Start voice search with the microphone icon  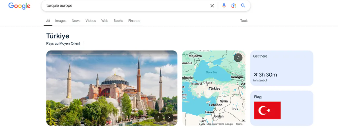coord(224,6)
